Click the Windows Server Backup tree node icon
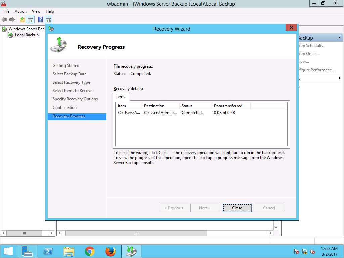344x258 pixels. pos(4,29)
